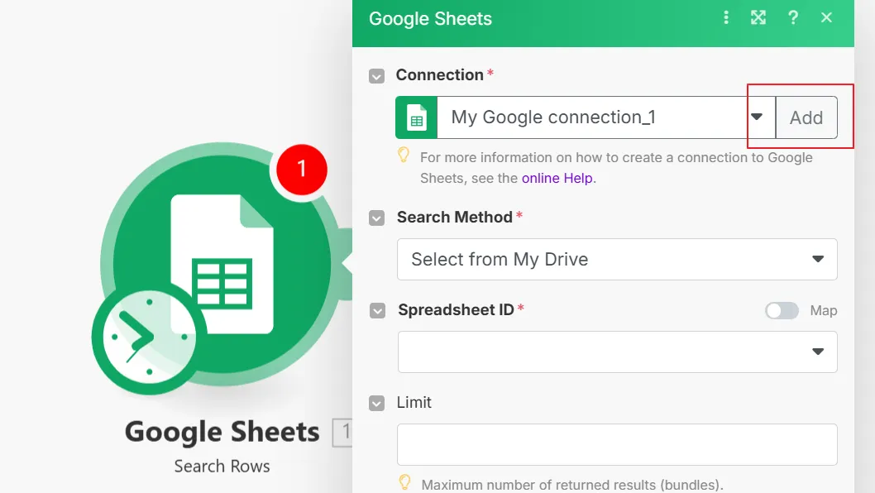Viewport: 875px width, 493px height.
Task: Expand the panel with the fullscreen arrows icon
Action: pos(758,18)
